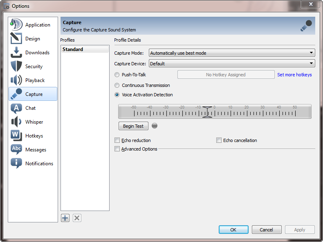The width and height of the screenshot is (323, 242).
Task: Enable the Echo reduction checkbox
Action: click(x=117, y=140)
